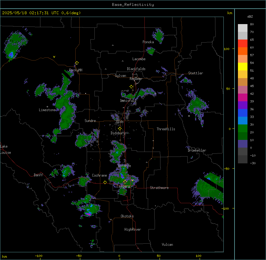Image resolution: width=266 pixels, height=260 pixels.
Task: Click the Lake Louise label
Action: 6,149
